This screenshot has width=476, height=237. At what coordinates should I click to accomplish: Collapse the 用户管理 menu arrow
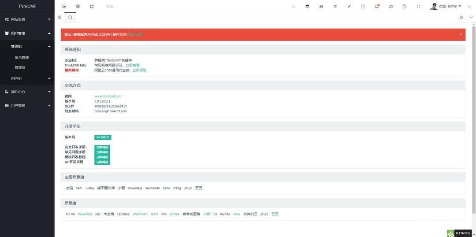coord(49,33)
